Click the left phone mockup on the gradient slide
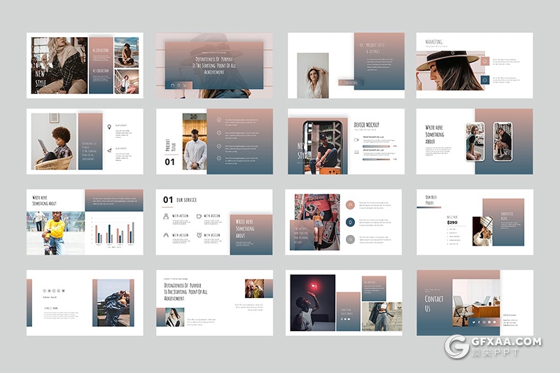 pos(476,141)
